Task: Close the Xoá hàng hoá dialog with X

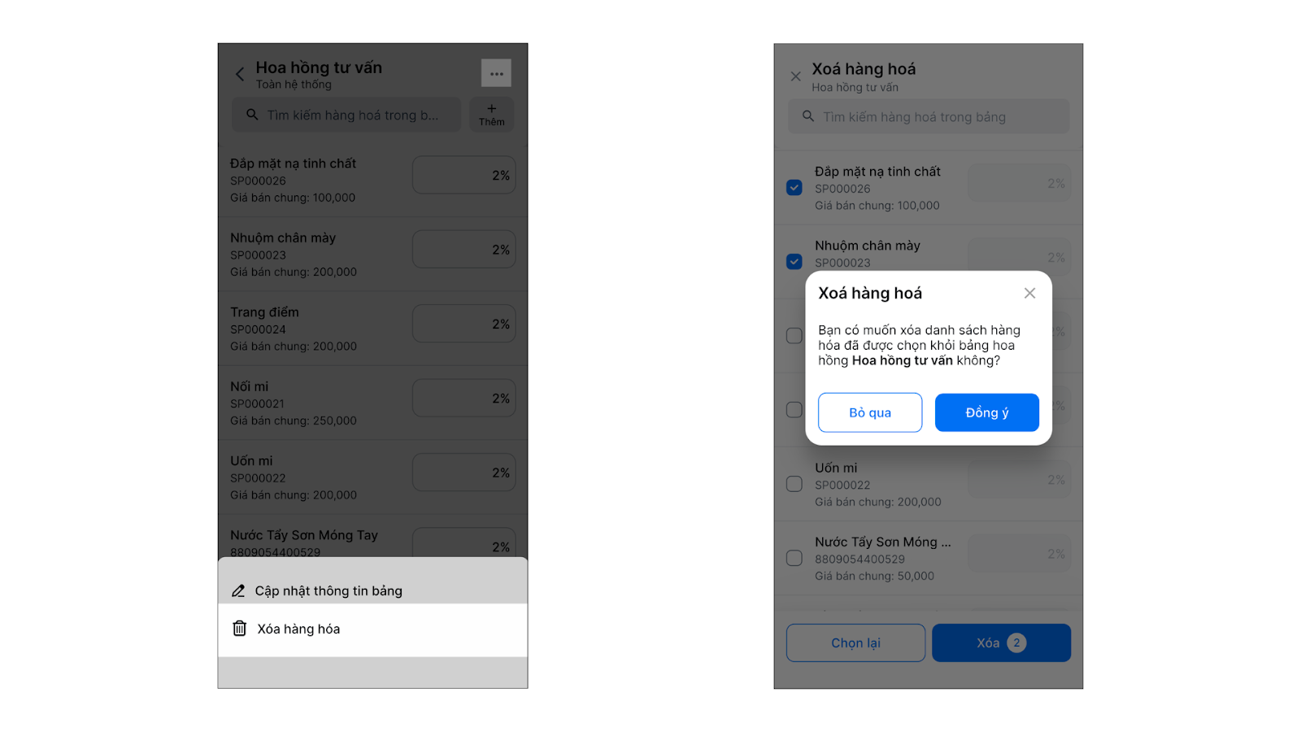Action: pyautogui.click(x=1029, y=293)
